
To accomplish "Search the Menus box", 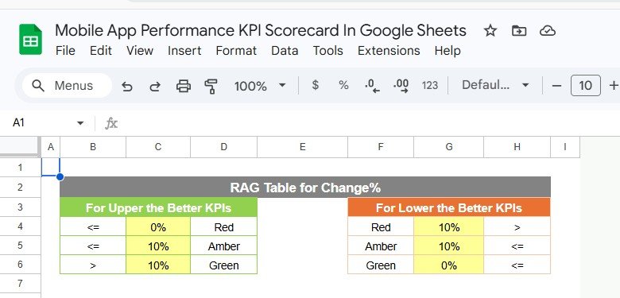I will (67, 85).
